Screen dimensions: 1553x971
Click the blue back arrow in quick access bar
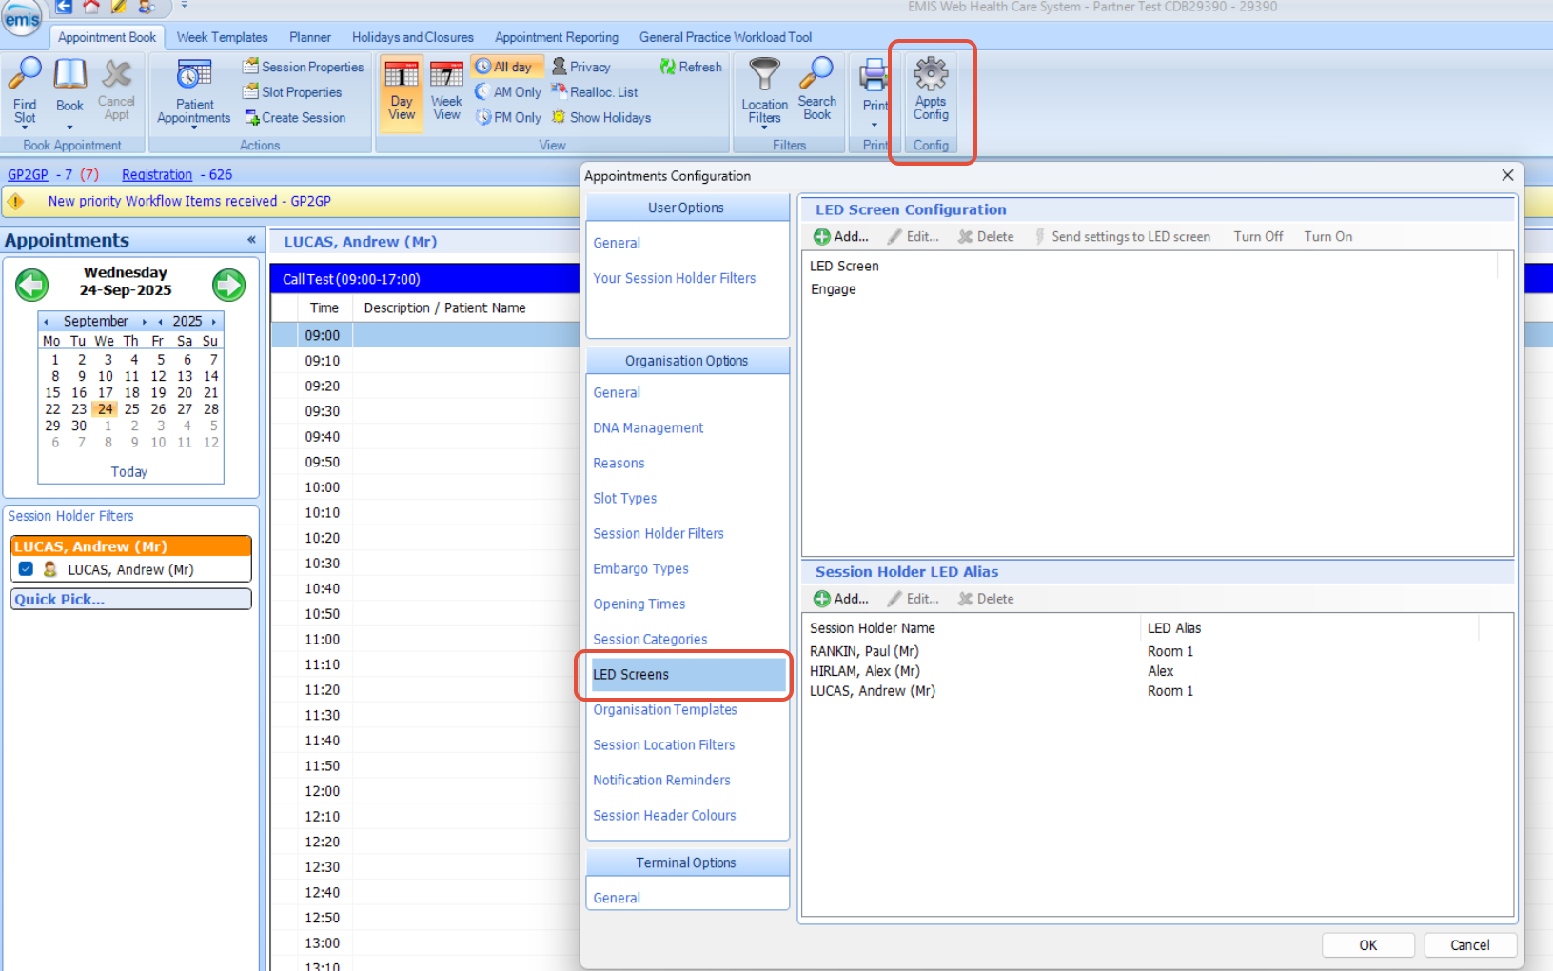(64, 7)
